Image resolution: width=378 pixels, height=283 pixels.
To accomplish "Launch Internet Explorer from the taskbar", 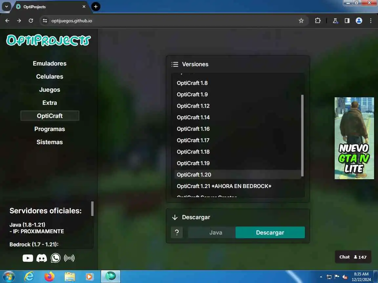I will coord(29,277).
